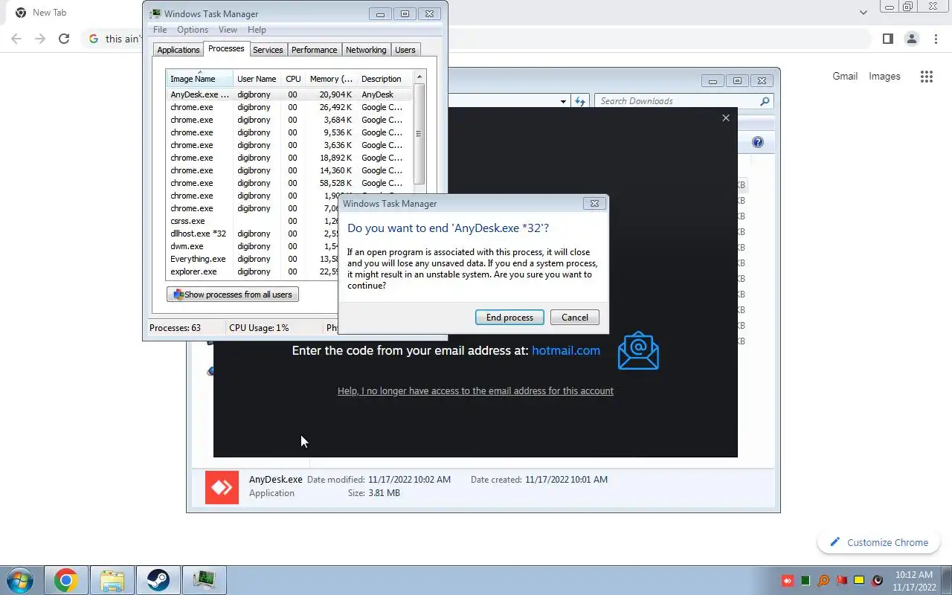Click the Google icon in address bar

click(x=93, y=39)
